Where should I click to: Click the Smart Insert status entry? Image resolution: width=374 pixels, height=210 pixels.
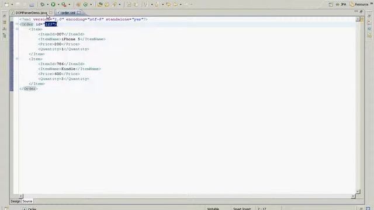point(242,209)
